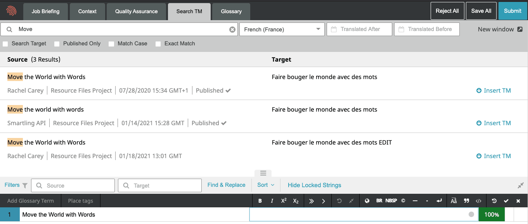Image resolution: width=528 pixels, height=224 pixels.
Task: Apply italic formatting in the editor toolbar
Action: pos(272,201)
